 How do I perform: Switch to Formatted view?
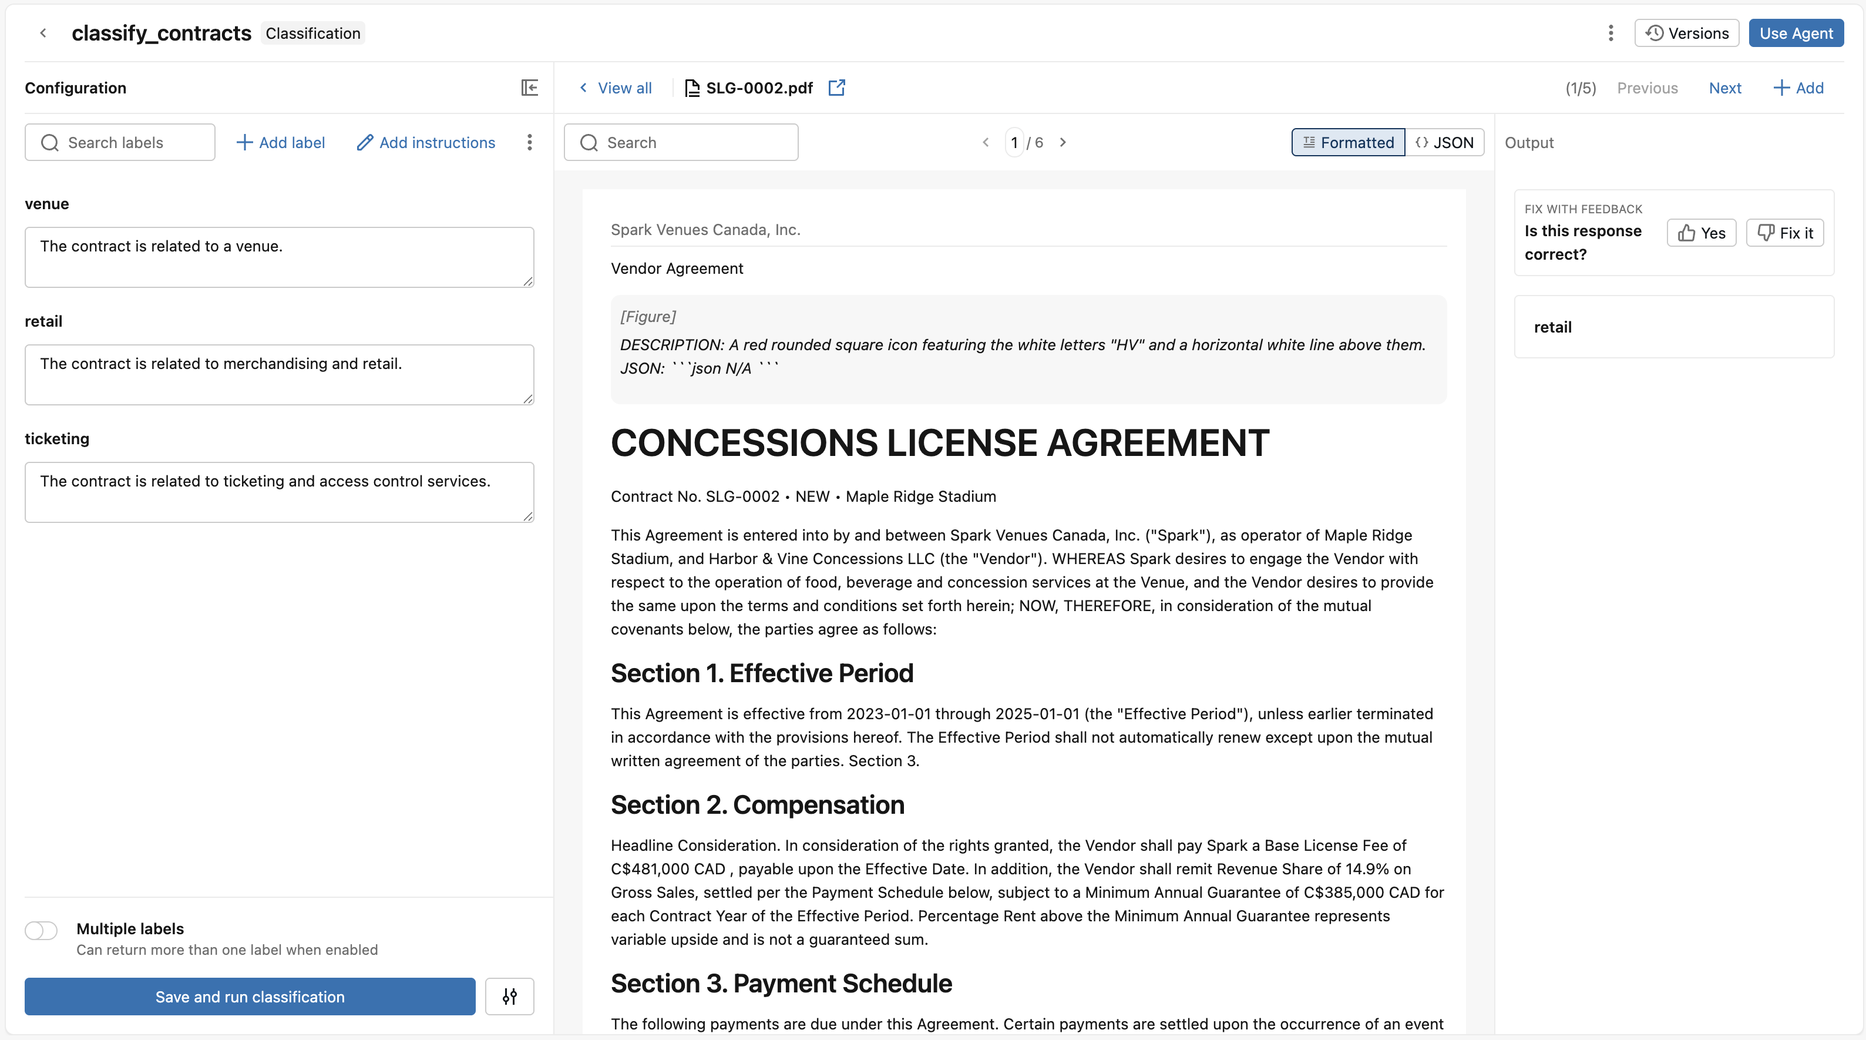point(1348,142)
